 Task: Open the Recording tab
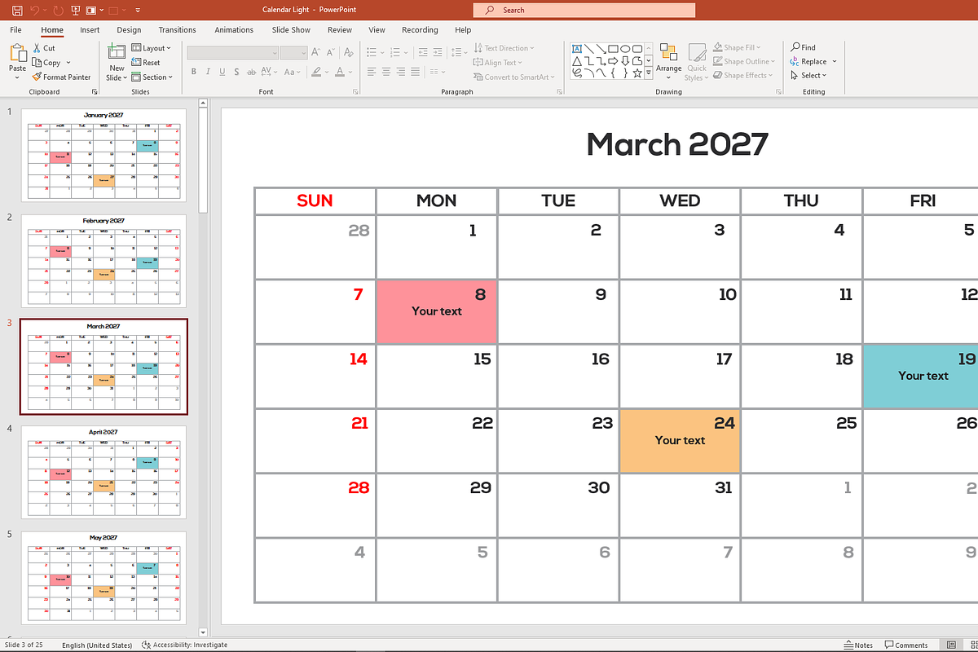coord(420,30)
